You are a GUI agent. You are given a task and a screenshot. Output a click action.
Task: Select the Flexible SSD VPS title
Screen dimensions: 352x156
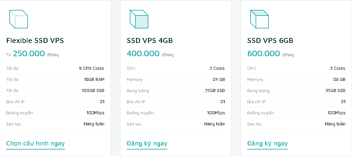pos(35,40)
